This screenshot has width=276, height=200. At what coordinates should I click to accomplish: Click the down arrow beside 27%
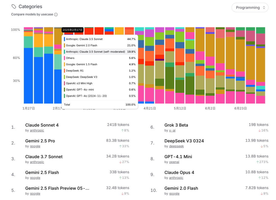pos(120,162)
